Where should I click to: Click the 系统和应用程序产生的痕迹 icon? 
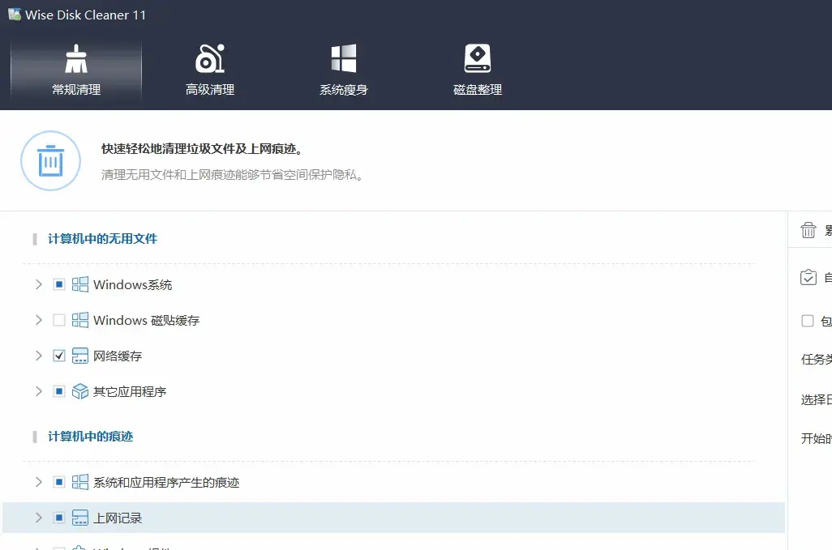point(80,482)
